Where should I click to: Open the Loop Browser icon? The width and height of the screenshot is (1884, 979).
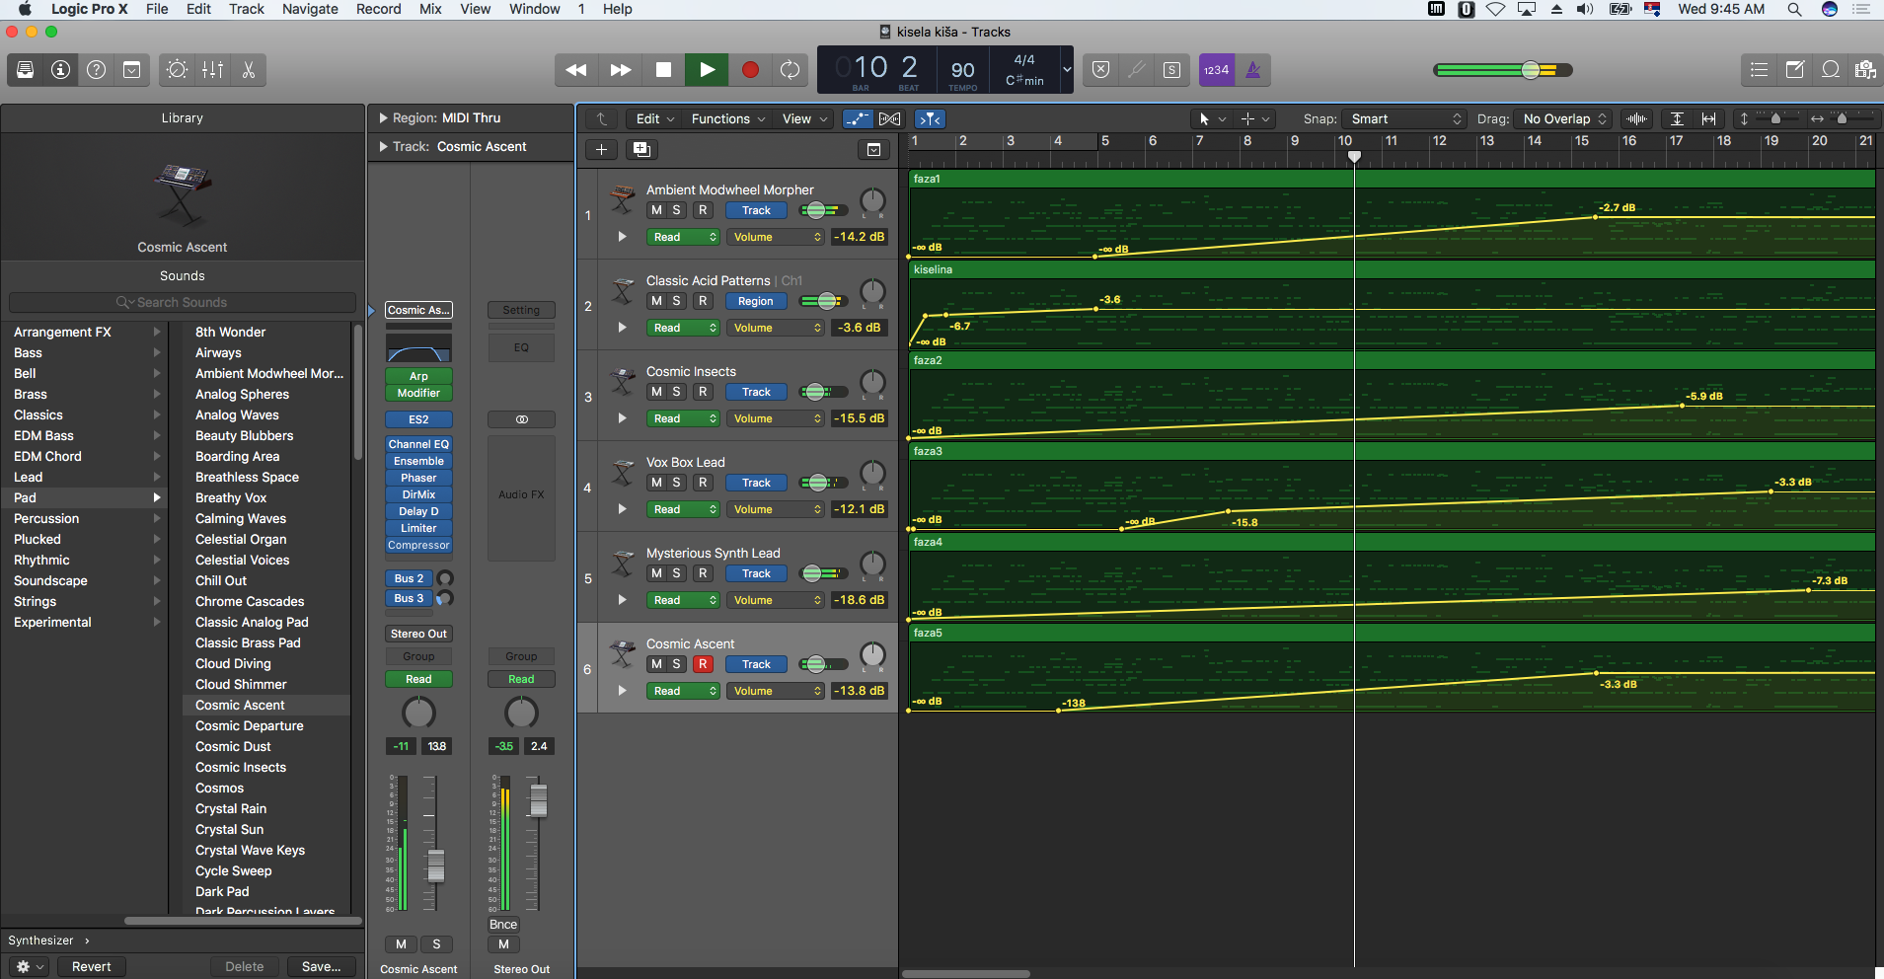tap(1831, 70)
